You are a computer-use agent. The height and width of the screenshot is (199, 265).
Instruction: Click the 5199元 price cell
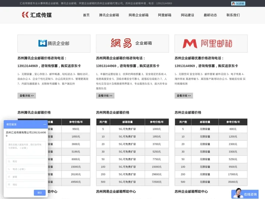(x=76, y=151)
